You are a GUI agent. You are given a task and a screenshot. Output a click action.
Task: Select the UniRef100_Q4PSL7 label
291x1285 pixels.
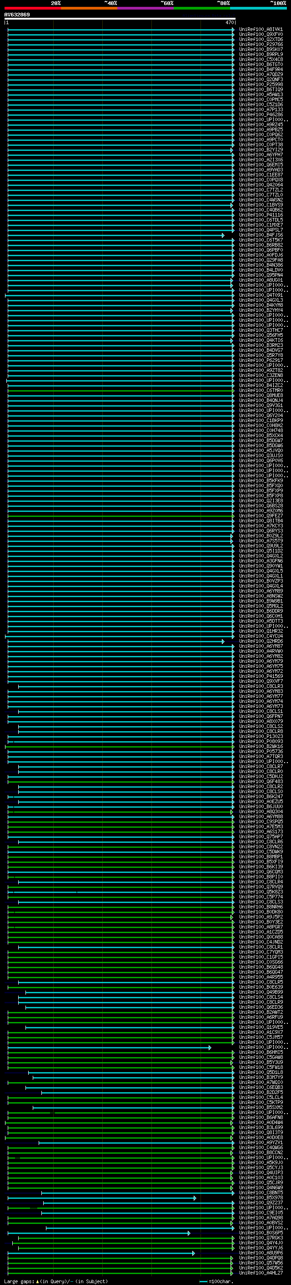pyautogui.click(x=261, y=230)
